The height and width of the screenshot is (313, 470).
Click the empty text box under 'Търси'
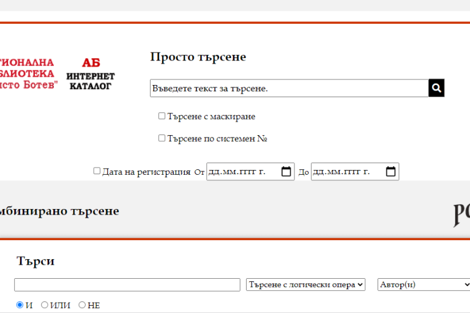click(127, 285)
